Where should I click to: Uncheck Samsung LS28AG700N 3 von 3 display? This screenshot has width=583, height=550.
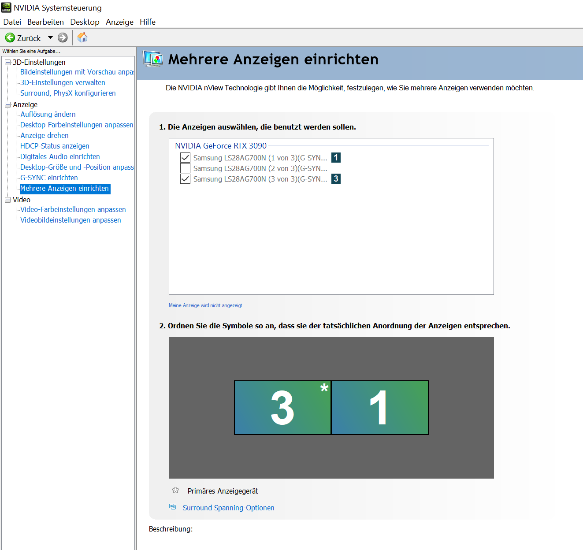[x=186, y=179]
